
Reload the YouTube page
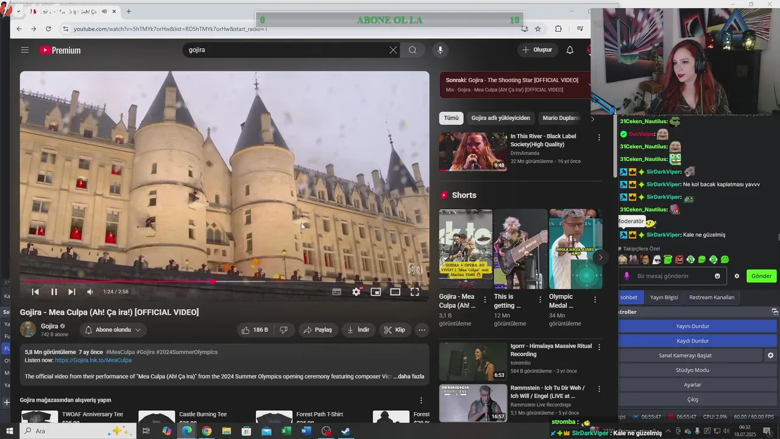coord(48,29)
